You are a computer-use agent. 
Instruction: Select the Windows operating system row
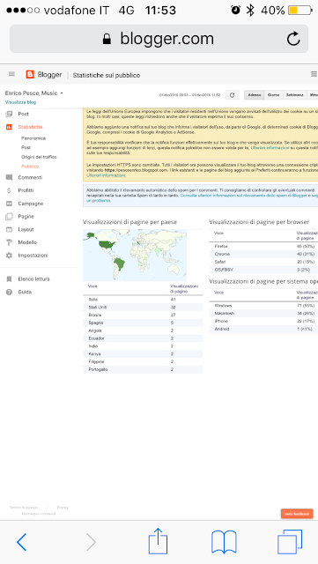click(x=263, y=306)
